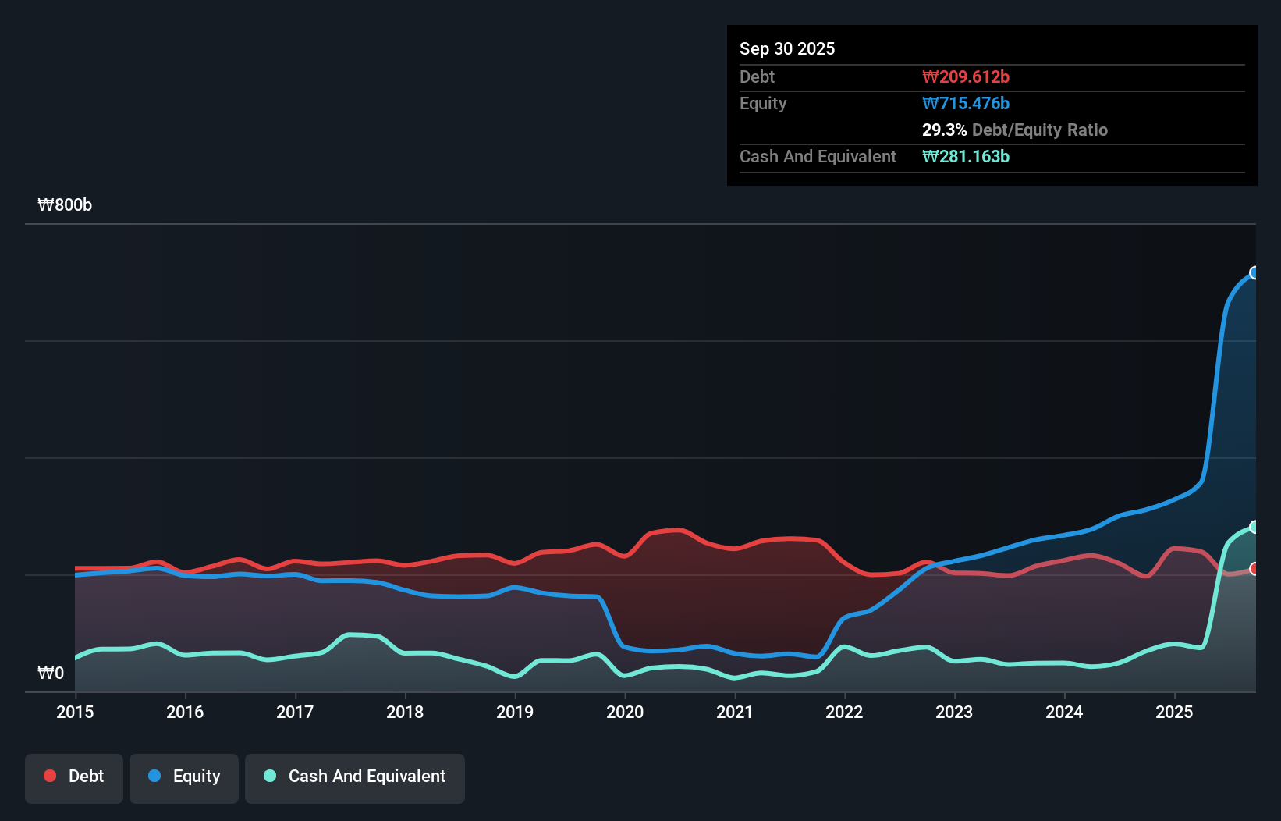Expand the Sep 30 2025 tooltip panel
This screenshot has width=1281, height=821.
787,48
